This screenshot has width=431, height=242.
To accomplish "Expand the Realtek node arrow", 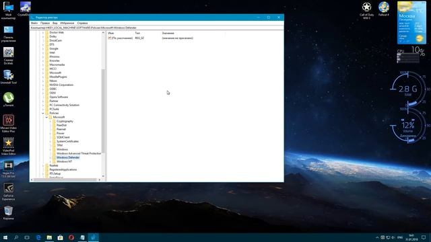I will 43,165.
